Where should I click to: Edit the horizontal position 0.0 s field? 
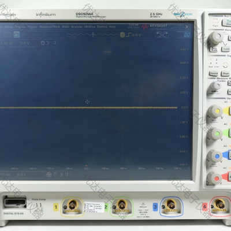pos(31,174)
